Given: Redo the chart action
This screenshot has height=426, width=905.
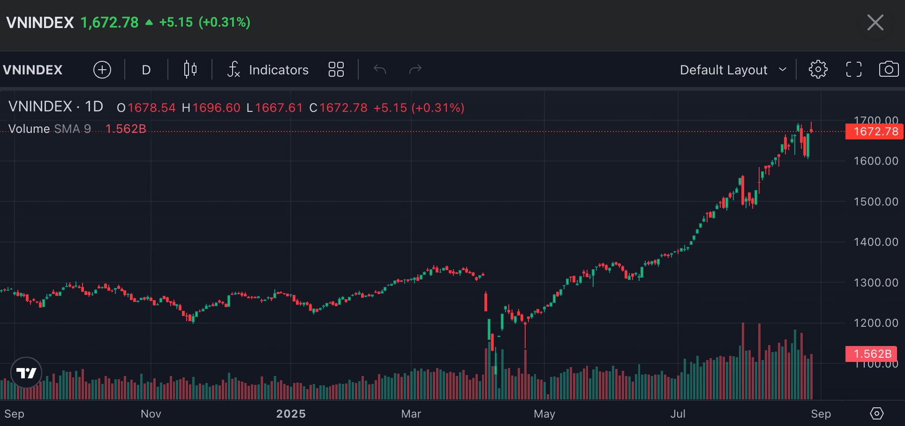Looking at the screenshot, I should coord(415,70).
